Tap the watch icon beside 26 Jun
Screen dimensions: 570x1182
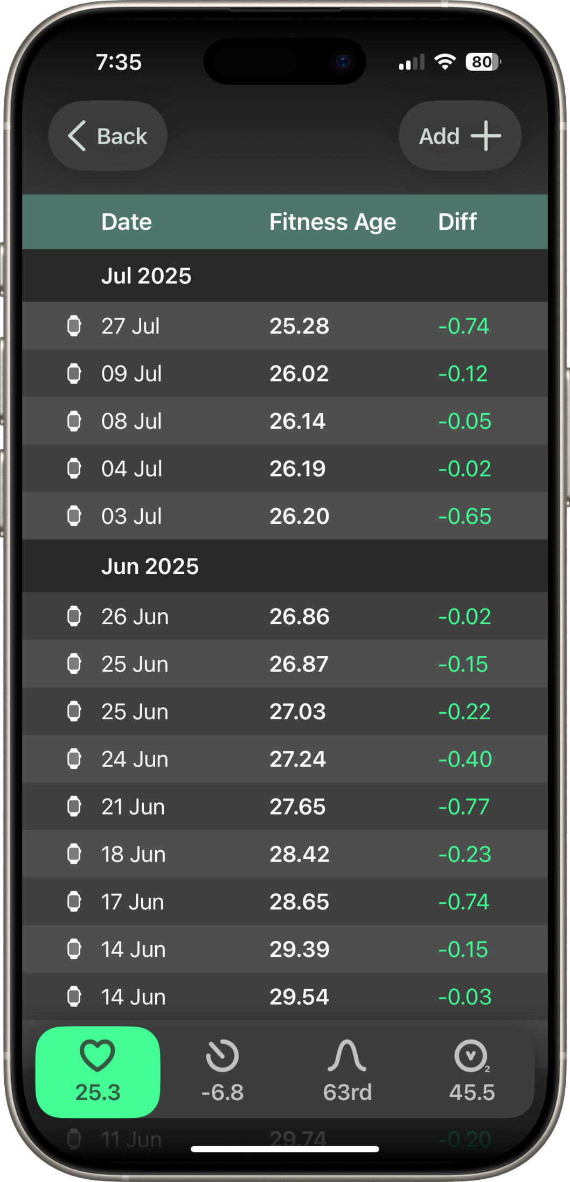pos(74,616)
